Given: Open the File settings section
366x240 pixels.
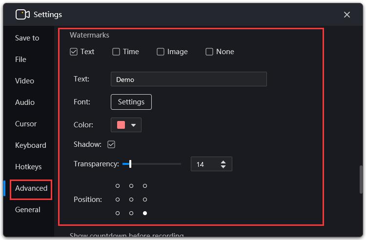Looking at the screenshot, I should [x=20, y=60].
